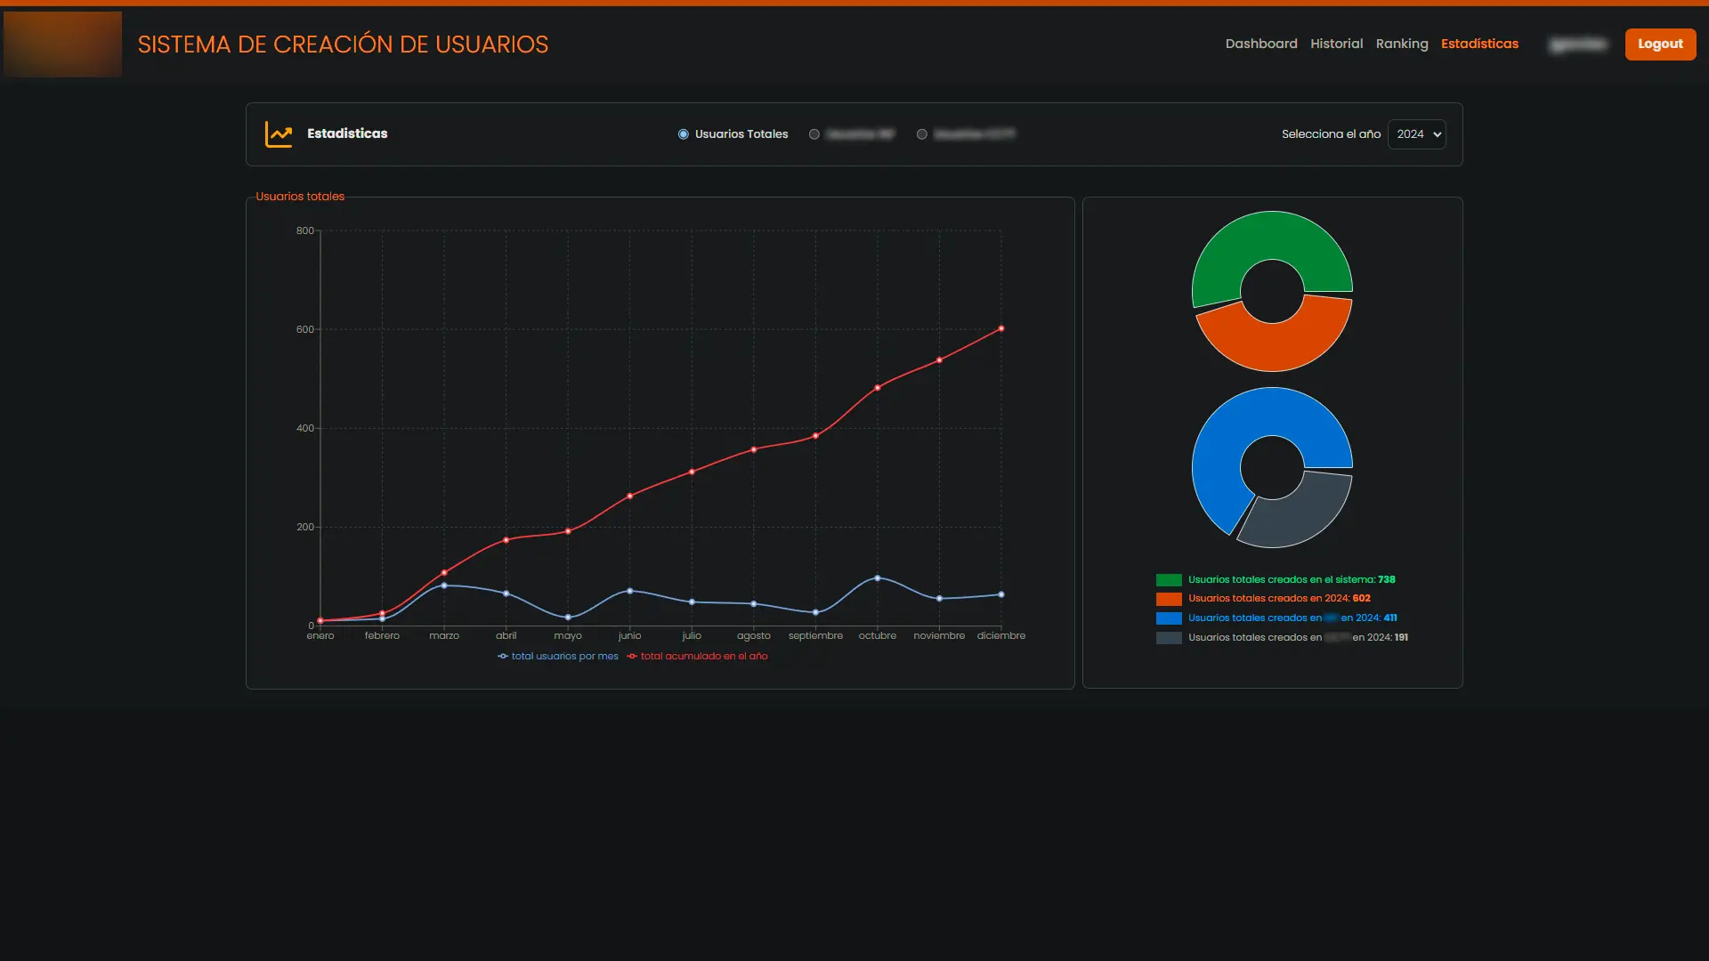Viewport: 1709px width, 961px height.
Task: Click the December point on the red line
Action: [x=1001, y=329]
